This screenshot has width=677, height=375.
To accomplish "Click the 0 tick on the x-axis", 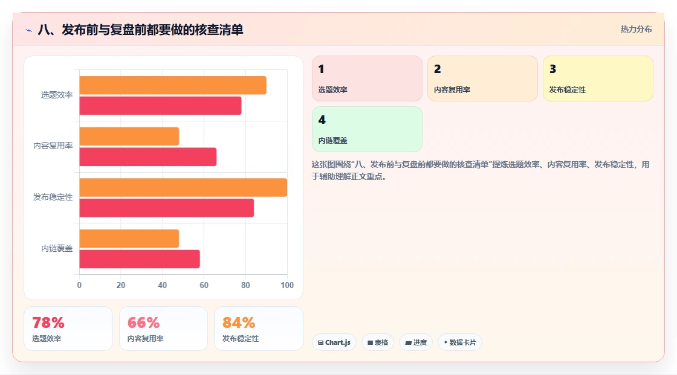I will [79, 285].
